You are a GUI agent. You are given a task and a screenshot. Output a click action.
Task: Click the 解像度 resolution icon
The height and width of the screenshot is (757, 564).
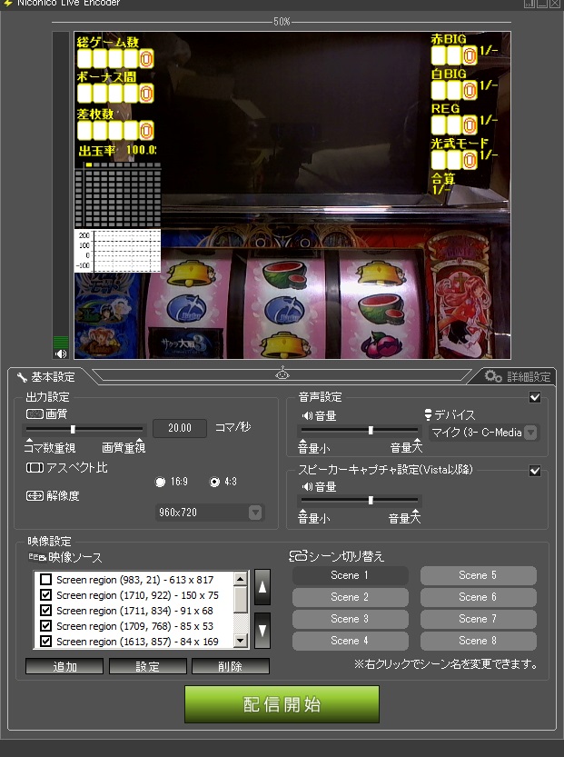35,496
